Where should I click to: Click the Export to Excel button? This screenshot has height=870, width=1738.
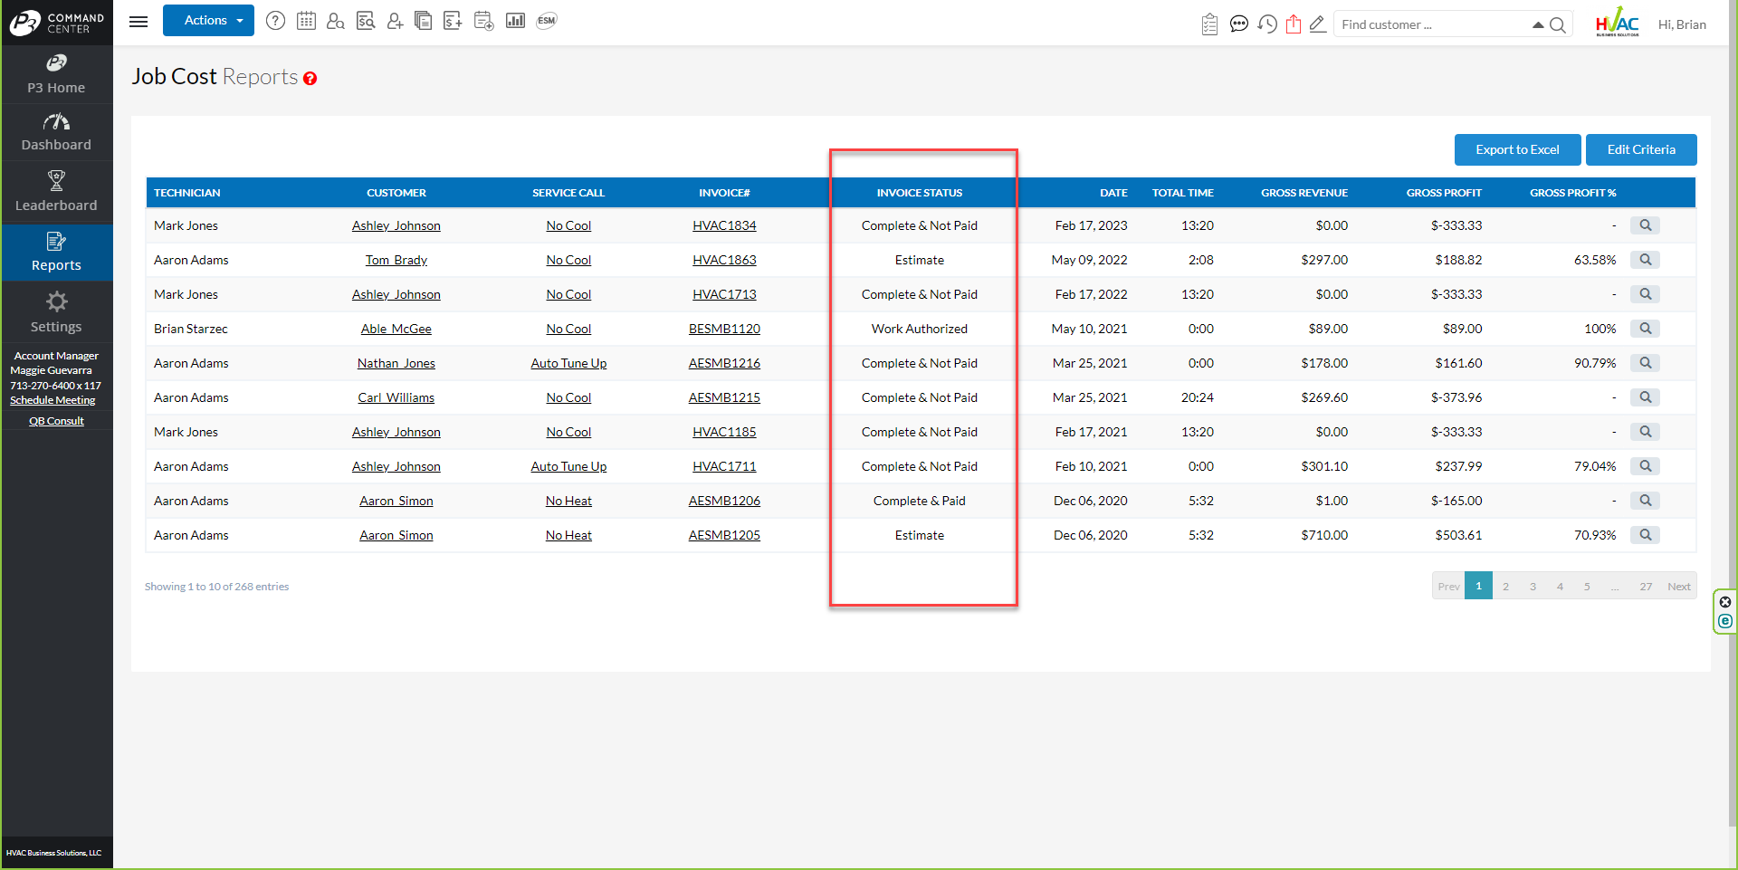click(1517, 149)
